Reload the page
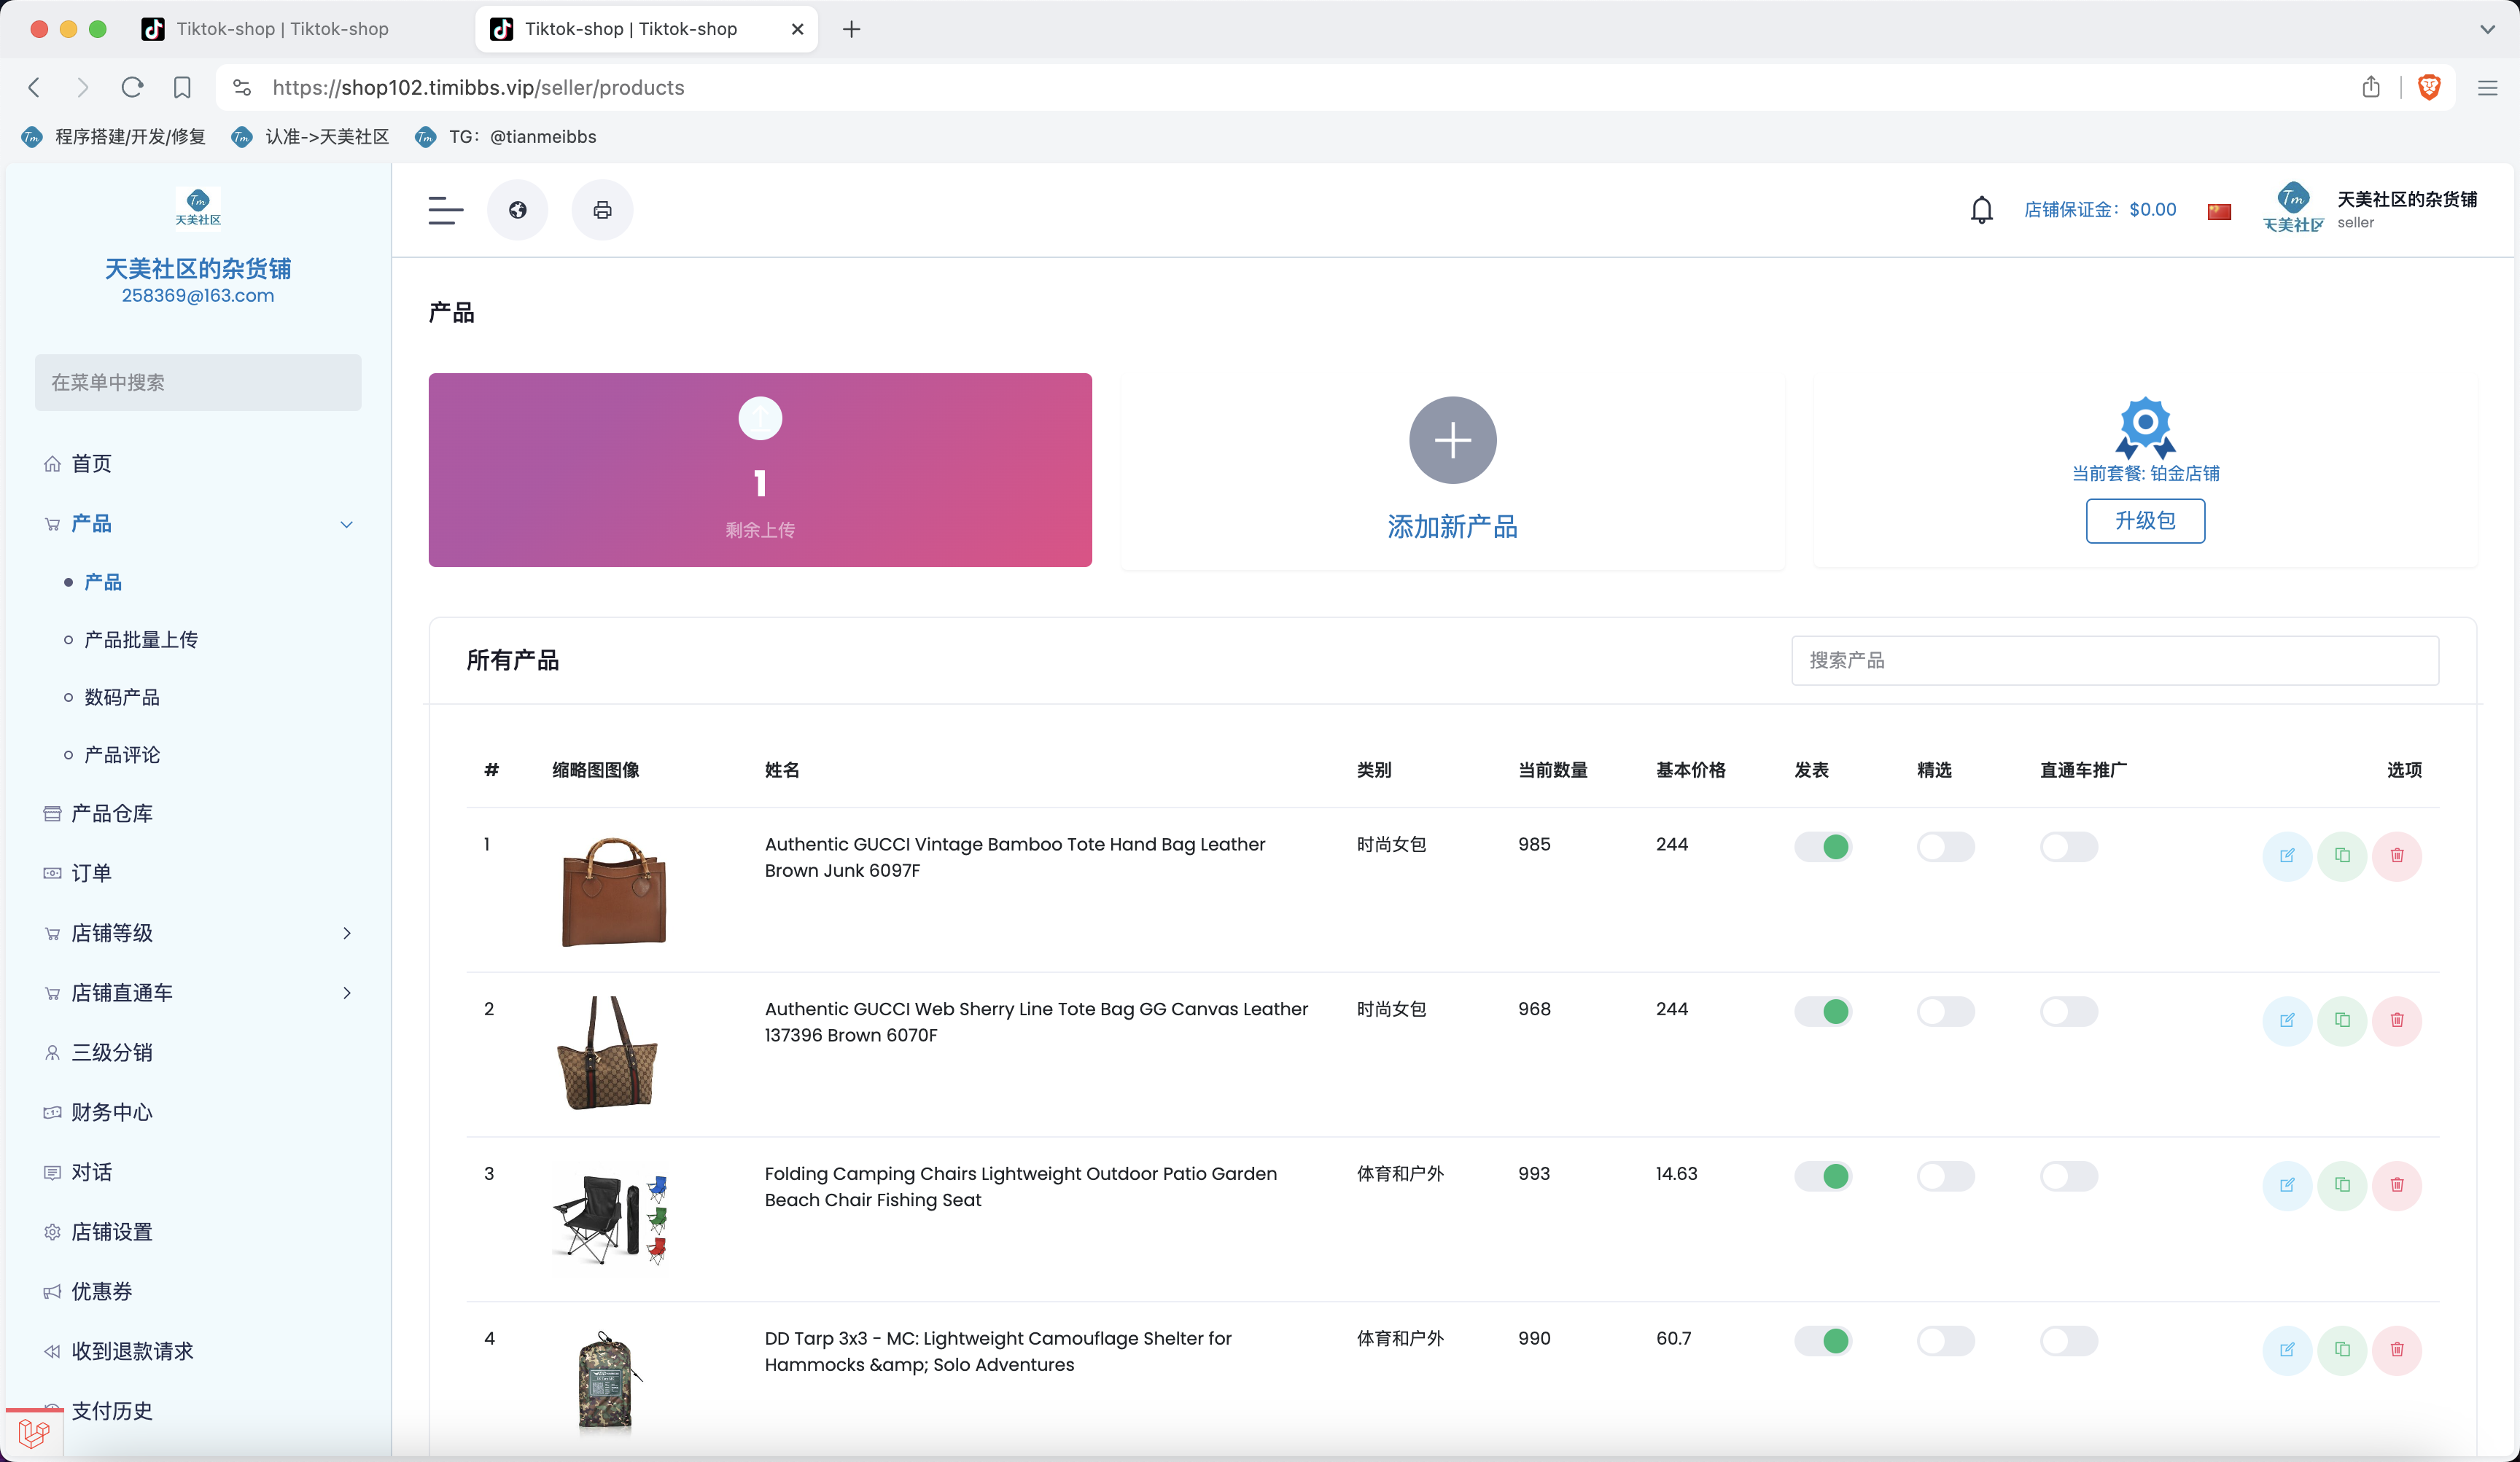This screenshot has width=2520, height=1462. click(132, 88)
